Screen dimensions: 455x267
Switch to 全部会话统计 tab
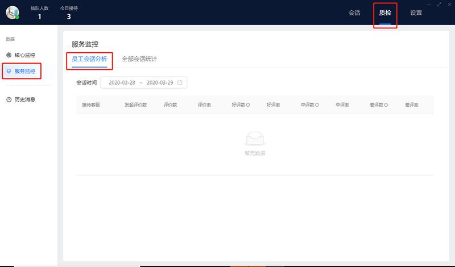139,59
